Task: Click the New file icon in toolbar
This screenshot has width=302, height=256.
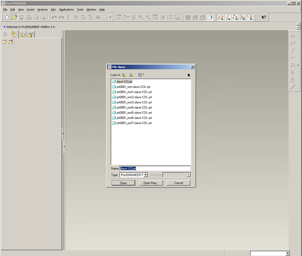Action: [x=7, y=17]
